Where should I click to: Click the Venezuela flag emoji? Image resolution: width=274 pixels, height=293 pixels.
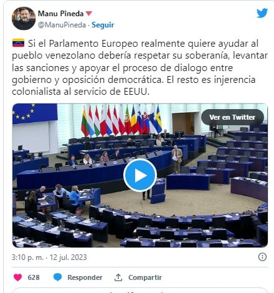pyautogui.click(x=18, y=43)
